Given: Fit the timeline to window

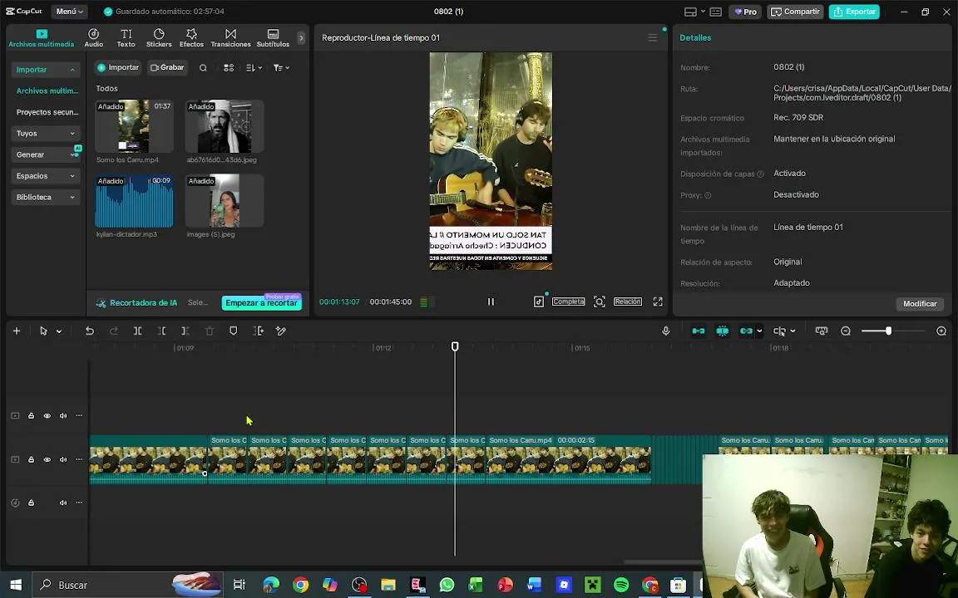Looking at the screenshot, I should 821,331.
